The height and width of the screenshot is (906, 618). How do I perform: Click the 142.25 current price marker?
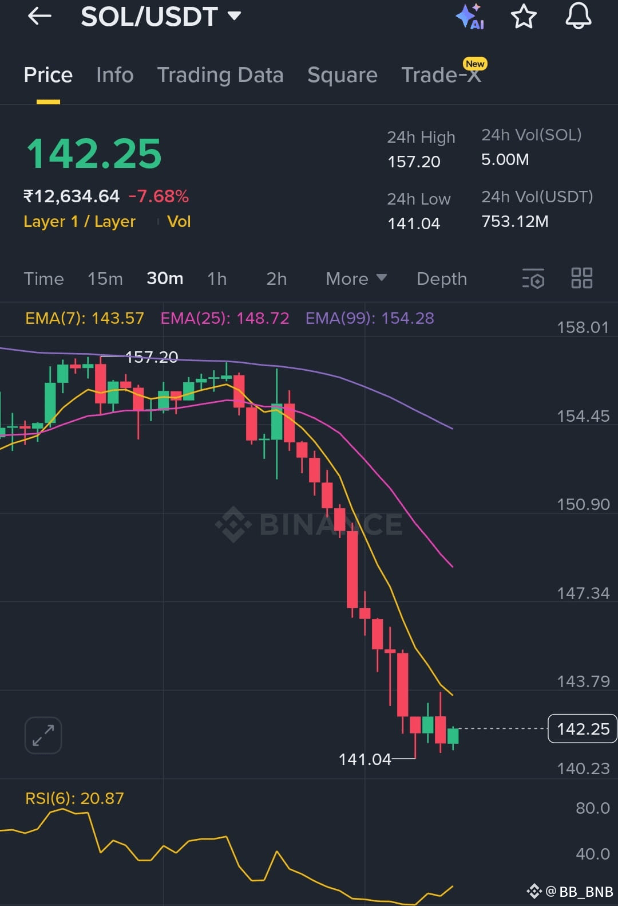[x=583, y=729]
